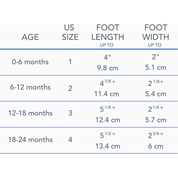This screenshot has width=178, height=178.
Task: Click the 12.4 cm foot length
Action: click(108, 120)
